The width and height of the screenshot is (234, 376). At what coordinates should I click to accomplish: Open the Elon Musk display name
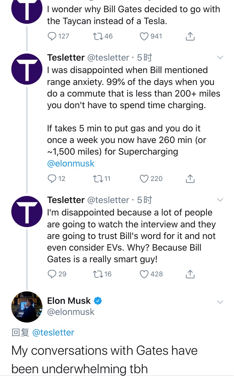pyautogui.click(x=69, y=301)
